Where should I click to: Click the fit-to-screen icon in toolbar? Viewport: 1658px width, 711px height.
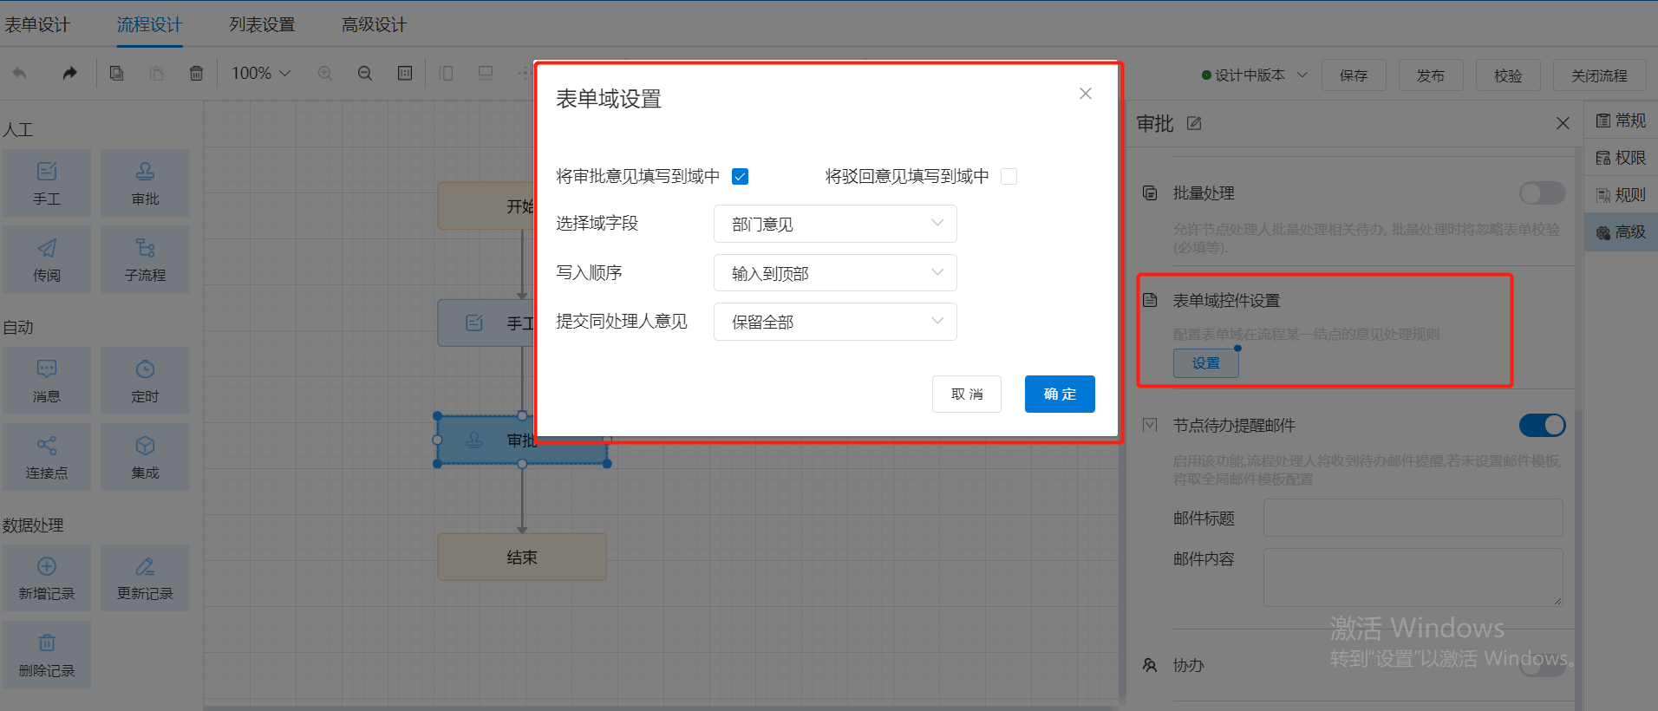[x=404, y=74]
